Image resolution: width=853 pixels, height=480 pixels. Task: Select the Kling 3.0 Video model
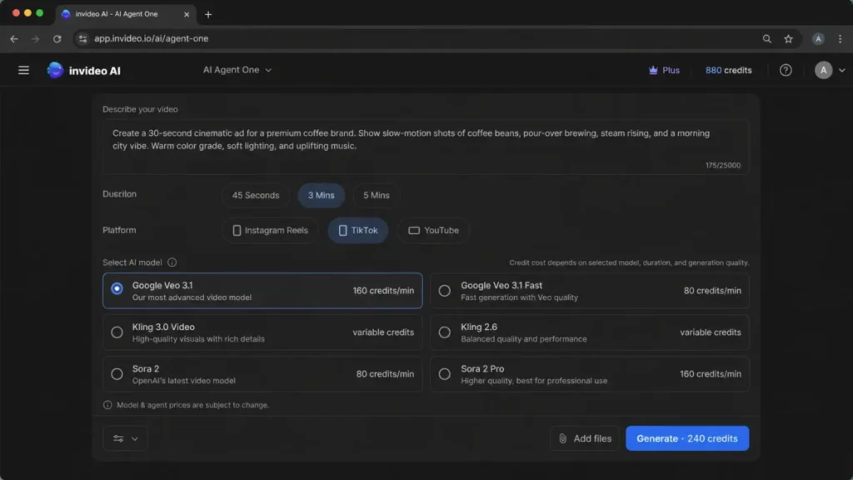[262, 332]
